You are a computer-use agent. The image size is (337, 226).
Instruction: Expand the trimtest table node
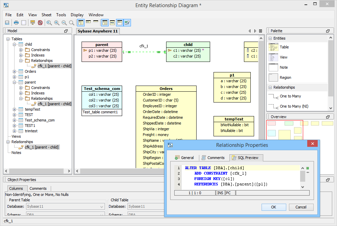coord(15,131)
